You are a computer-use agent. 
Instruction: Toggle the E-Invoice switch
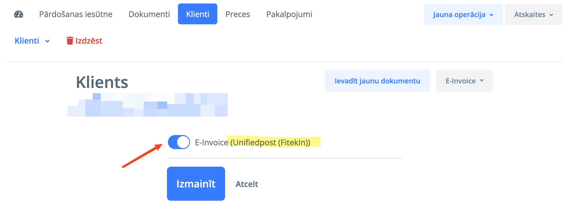click(179, 142)
